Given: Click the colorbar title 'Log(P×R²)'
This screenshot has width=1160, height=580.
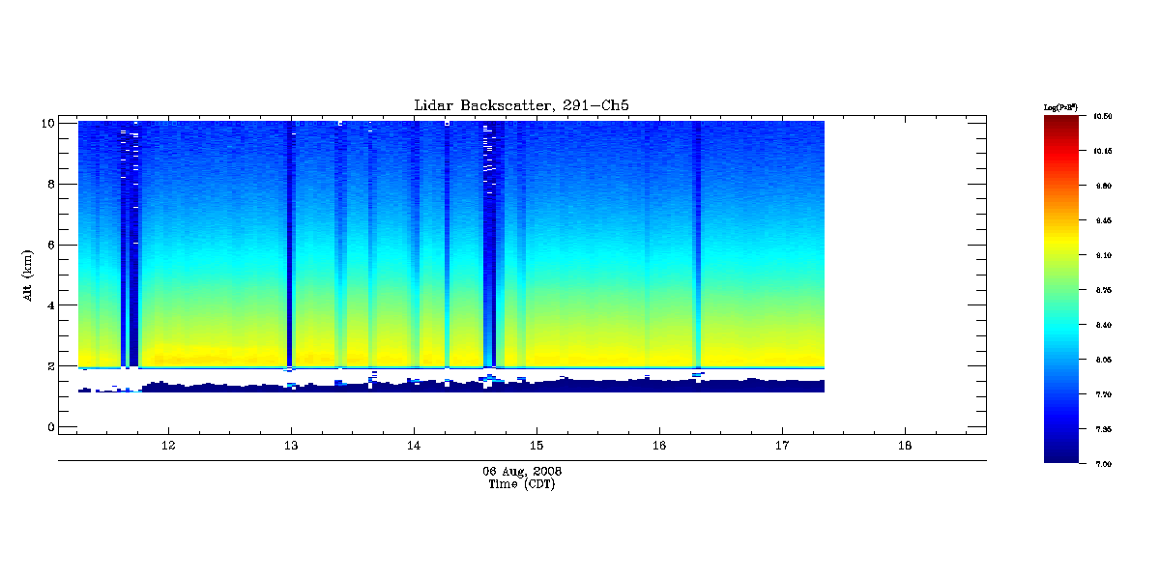Looking at the screenshot, I should 1060,106.
